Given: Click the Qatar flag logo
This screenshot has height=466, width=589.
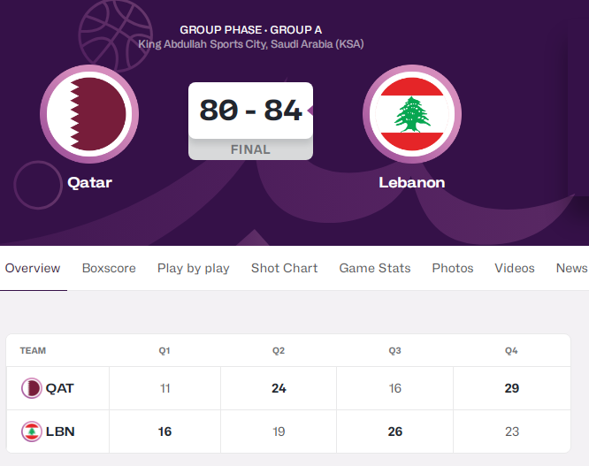Looking at the screenshot, I should (89, 114).
